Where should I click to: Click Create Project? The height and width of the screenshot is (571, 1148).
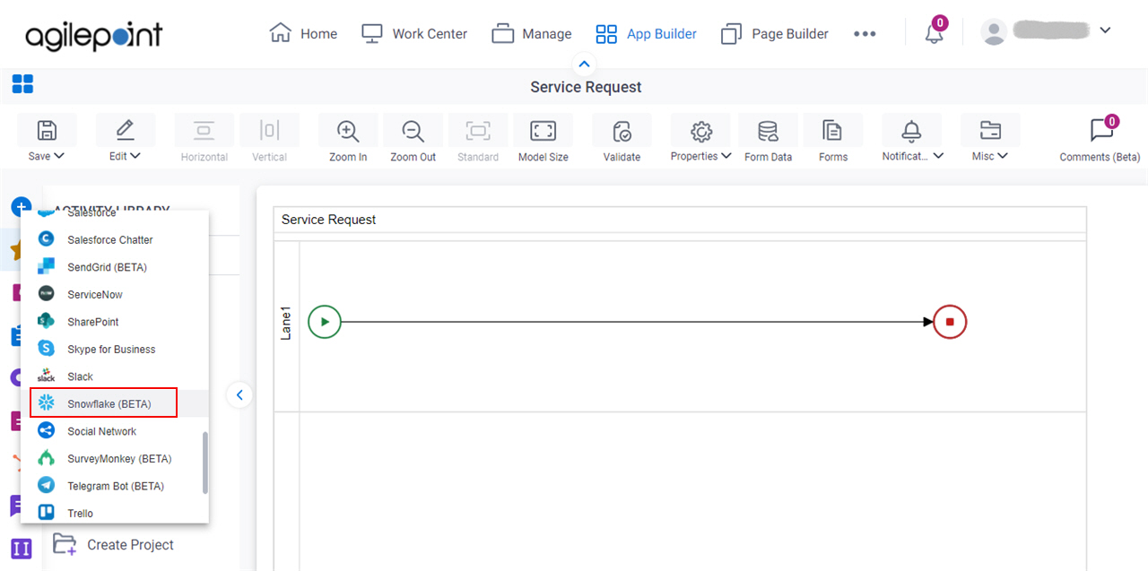click(x=113, y=544)
